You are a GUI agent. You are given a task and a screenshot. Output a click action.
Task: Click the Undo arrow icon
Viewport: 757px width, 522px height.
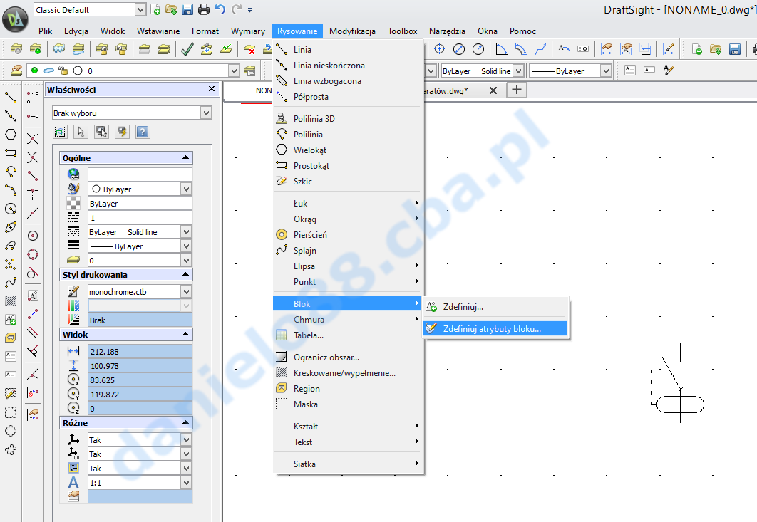click(x=220, y=9)
